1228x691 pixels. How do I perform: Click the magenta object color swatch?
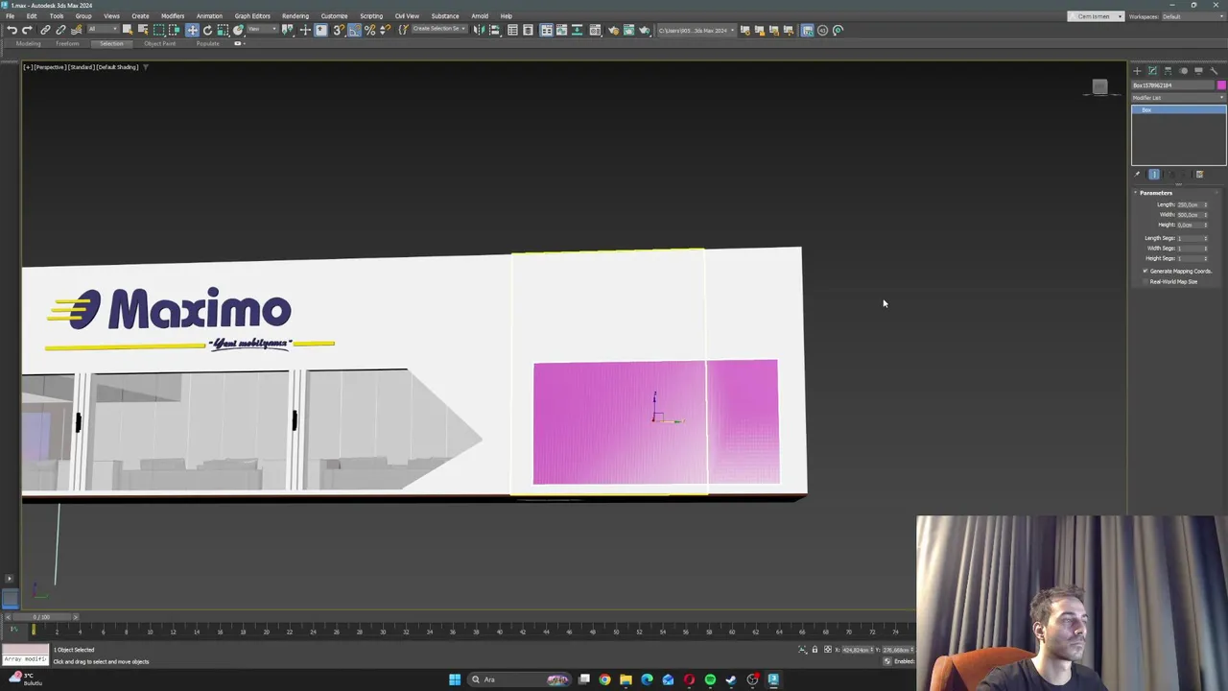coord(1221,85)
